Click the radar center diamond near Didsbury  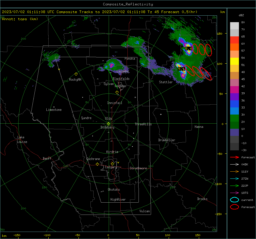[x=109, y=124]
